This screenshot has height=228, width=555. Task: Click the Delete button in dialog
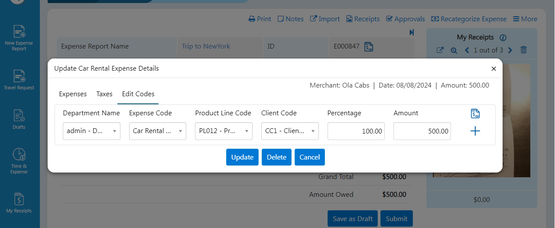(x=276, y=157)
